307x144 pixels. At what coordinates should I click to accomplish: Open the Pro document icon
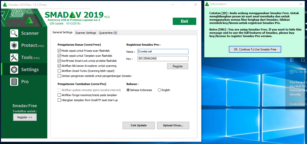[x=14, y=82]
